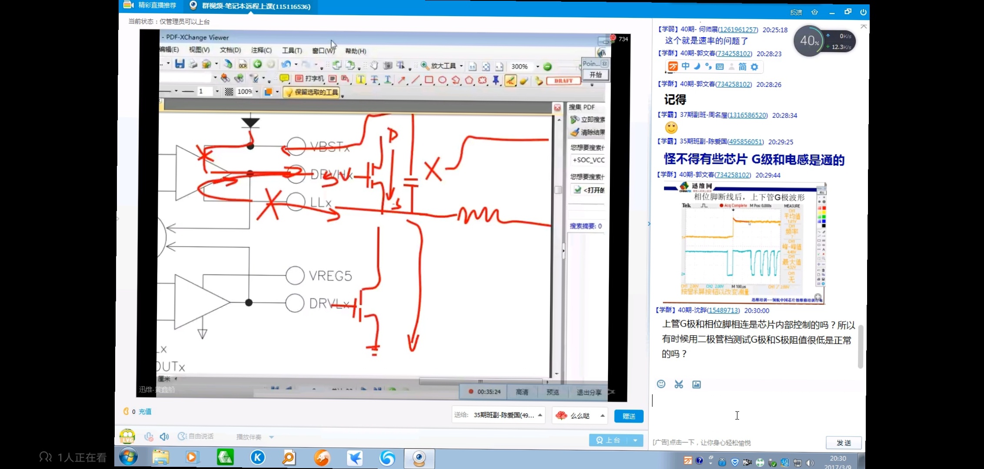Viewport: 984px width, 469px height.
Task: Click the 上台 go-on-stage button
Action: (x=608, y=440)
